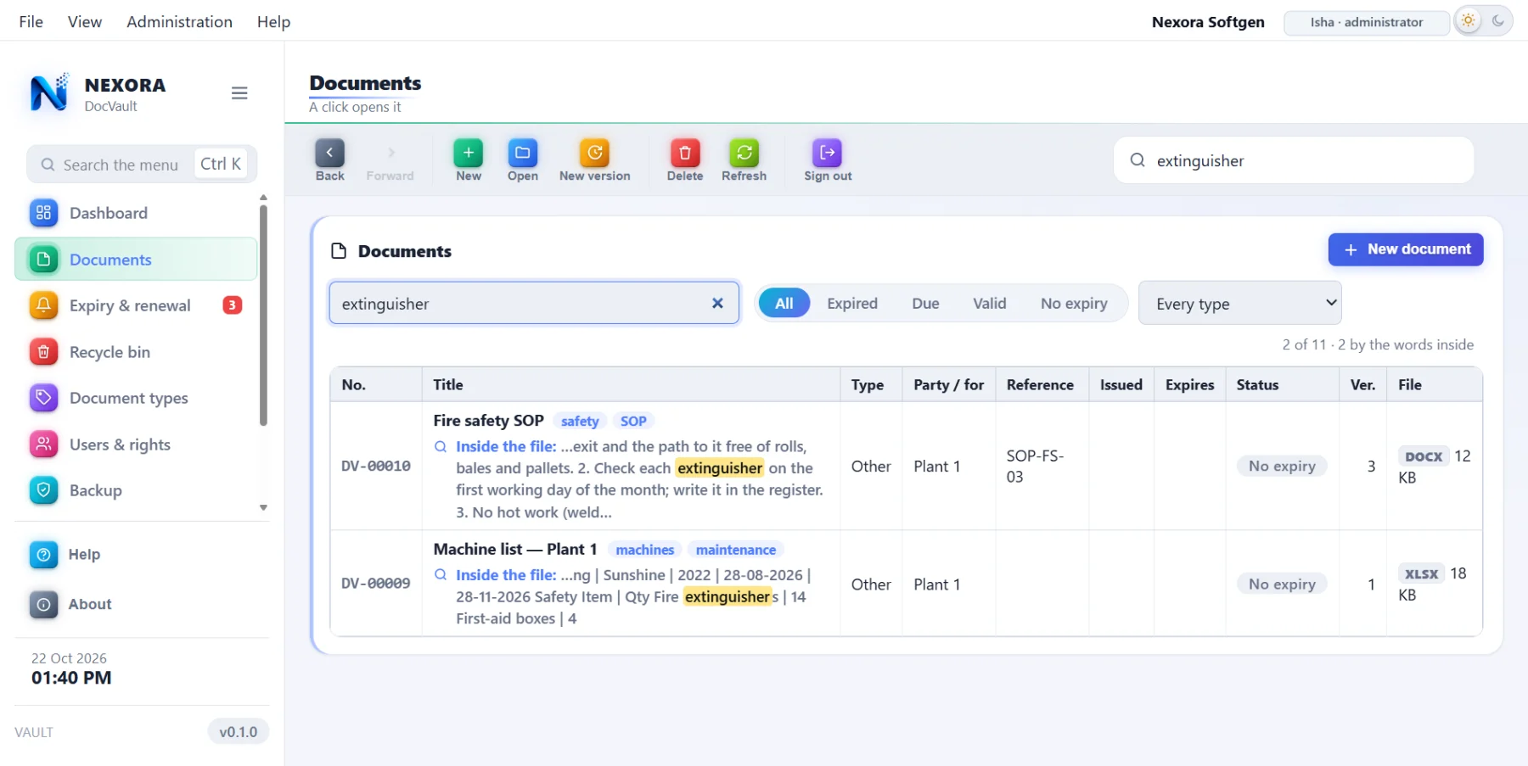Open Users & rights in the sidebar
Screen dimensions: 1528x766
point(136,445)
